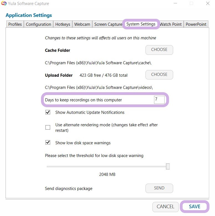Click the YuJa logo icon in title bar
The height and width of the screenshot is (216, 215).
click(x=4, y=4)
